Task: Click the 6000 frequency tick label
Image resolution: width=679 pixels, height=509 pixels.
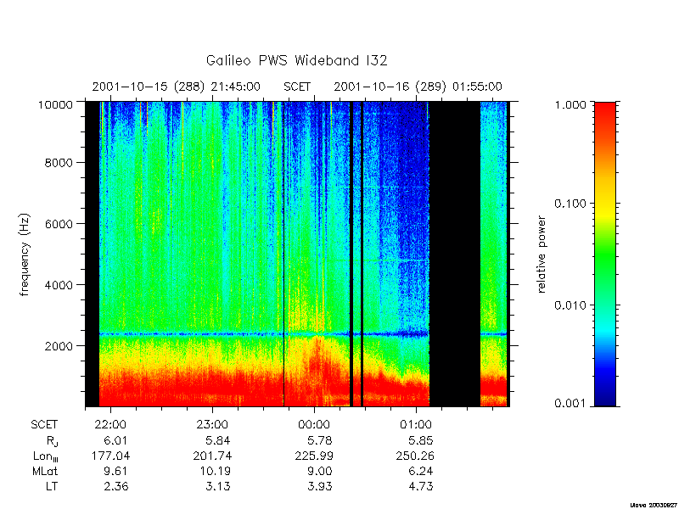Action: point(59,224)
